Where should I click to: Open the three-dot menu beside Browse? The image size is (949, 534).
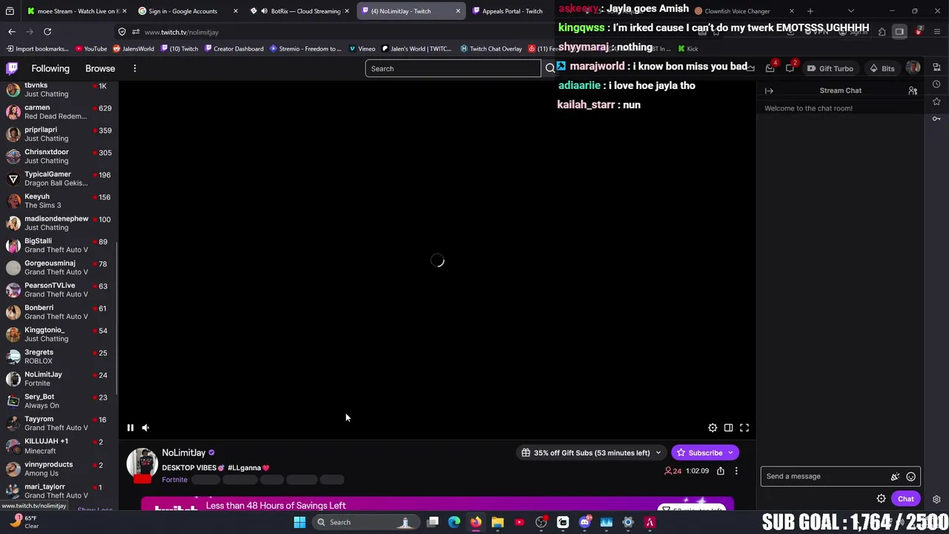135,68
